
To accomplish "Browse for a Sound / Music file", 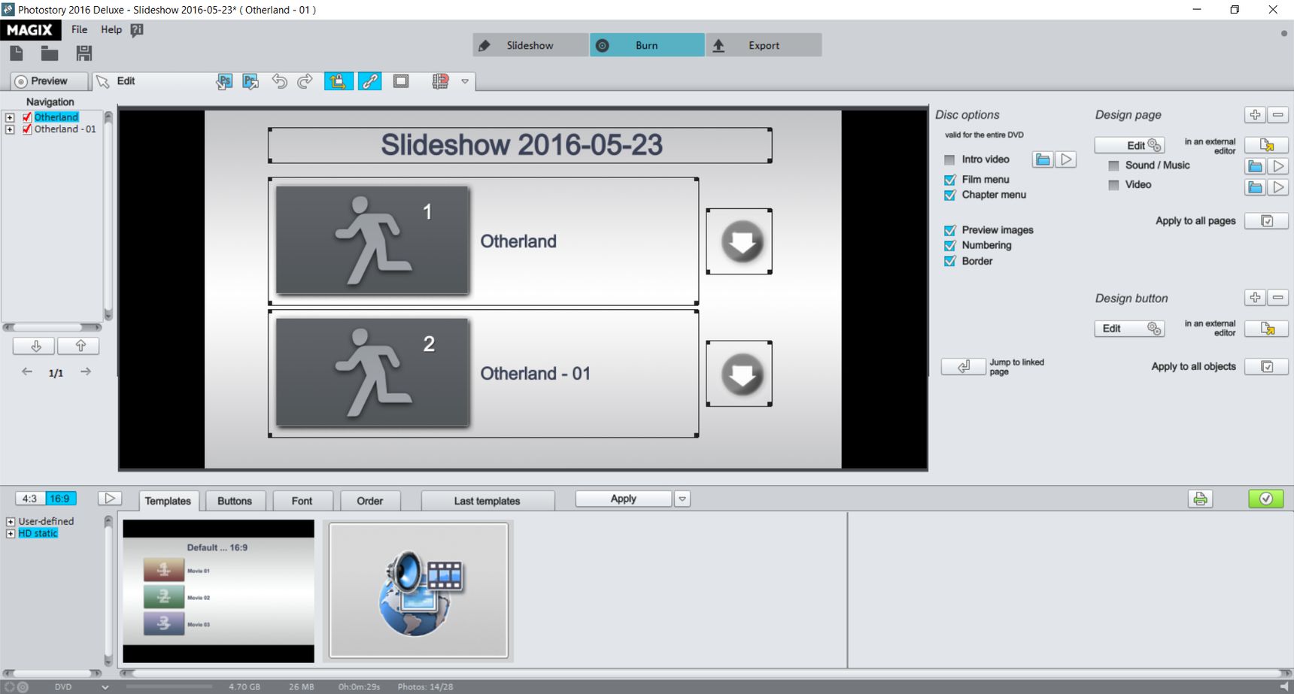I will pyautogui.click(x=1255, y=166).
